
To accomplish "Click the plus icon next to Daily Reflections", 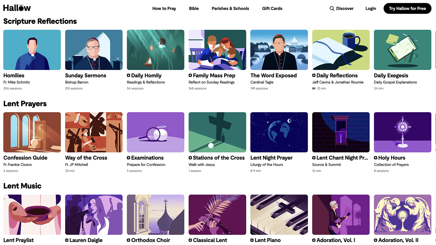I will click(x=314, y=75).
